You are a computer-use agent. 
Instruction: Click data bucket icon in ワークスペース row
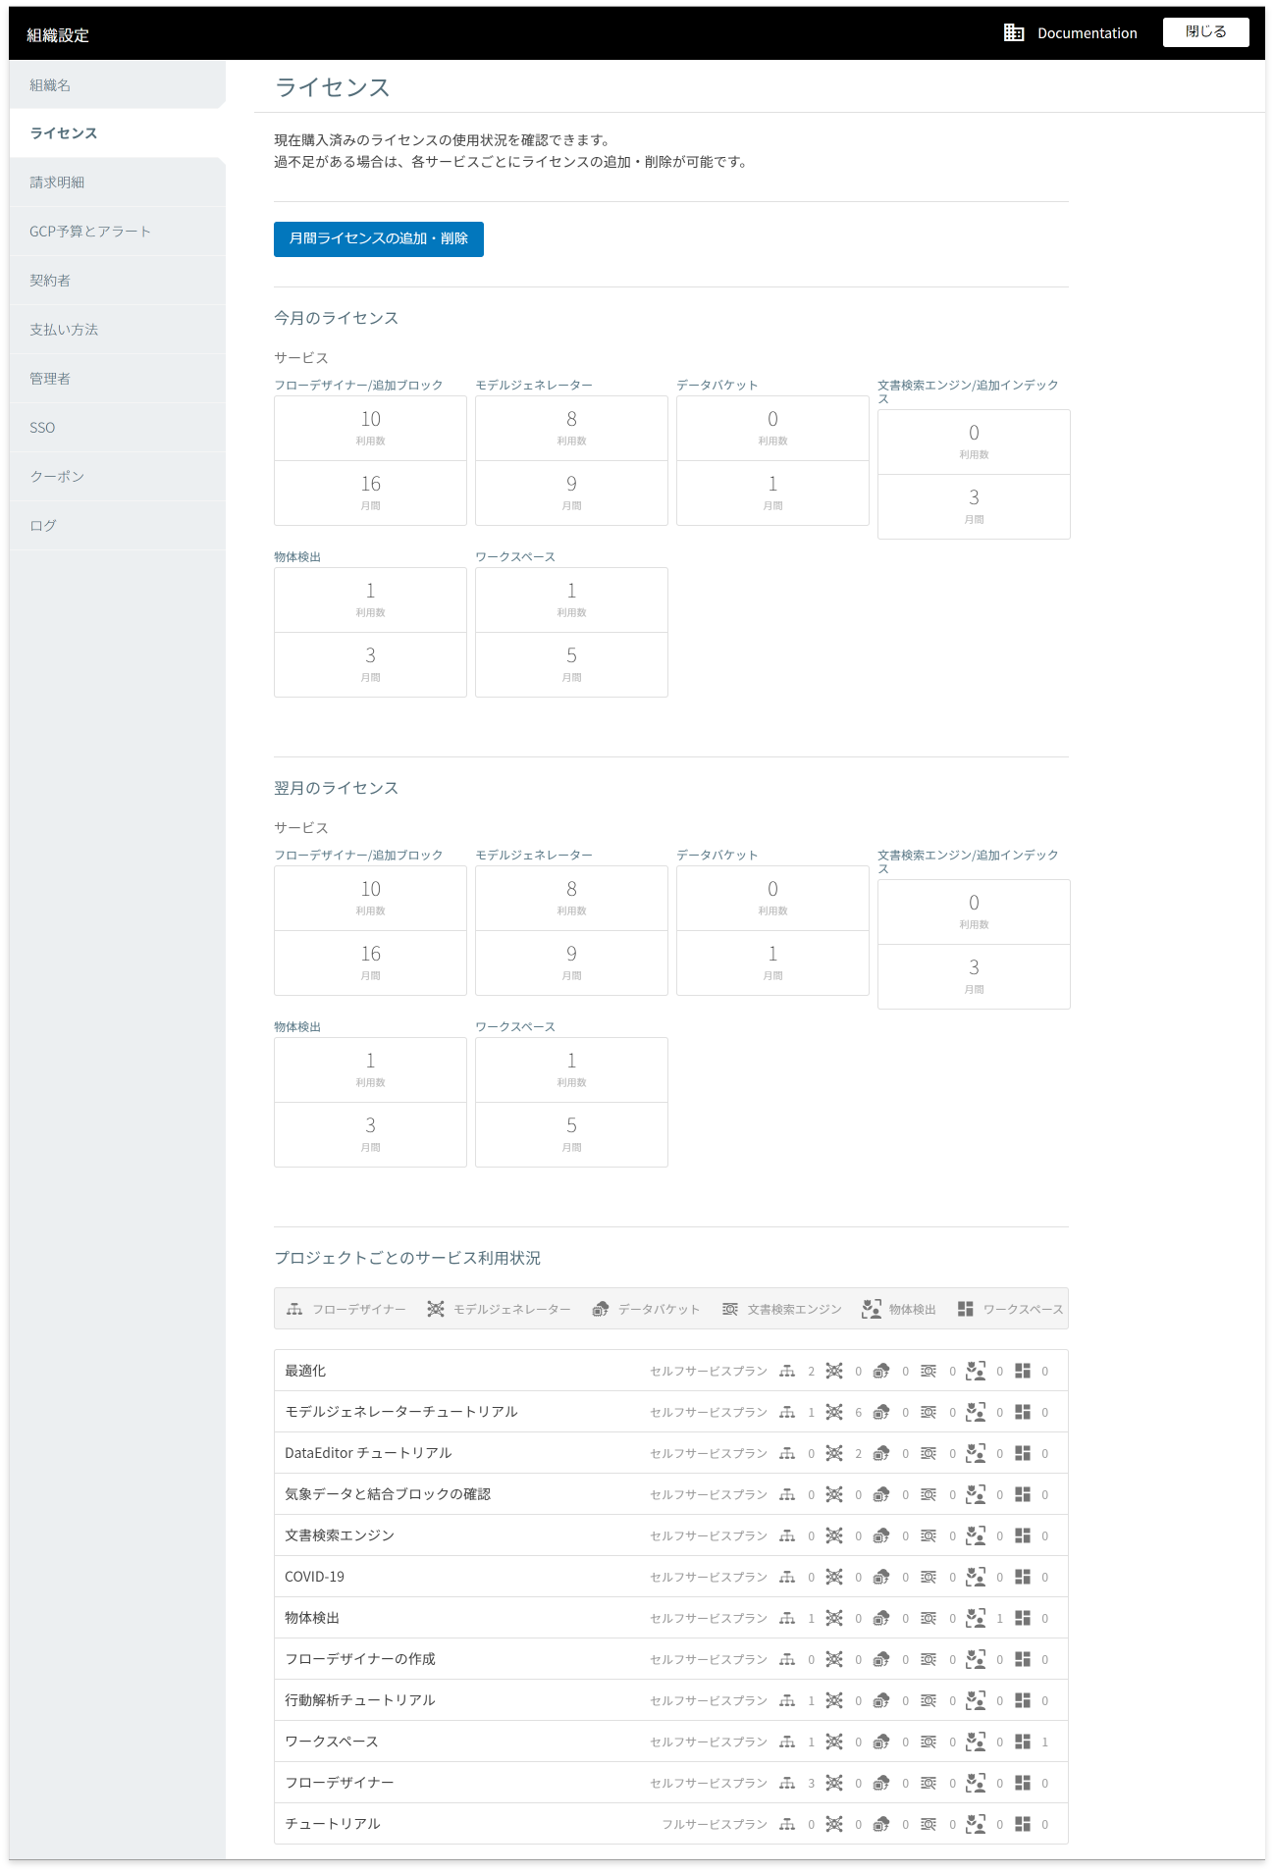881,1742
